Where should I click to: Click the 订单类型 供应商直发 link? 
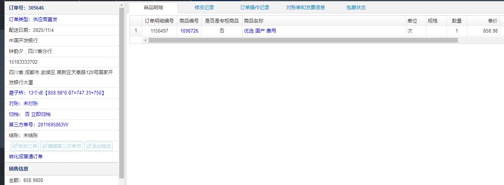tap(33, 19)
